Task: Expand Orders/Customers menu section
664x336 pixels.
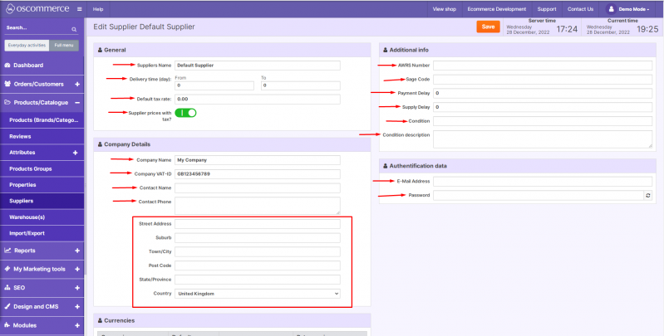Action: [x=77, y=84]
